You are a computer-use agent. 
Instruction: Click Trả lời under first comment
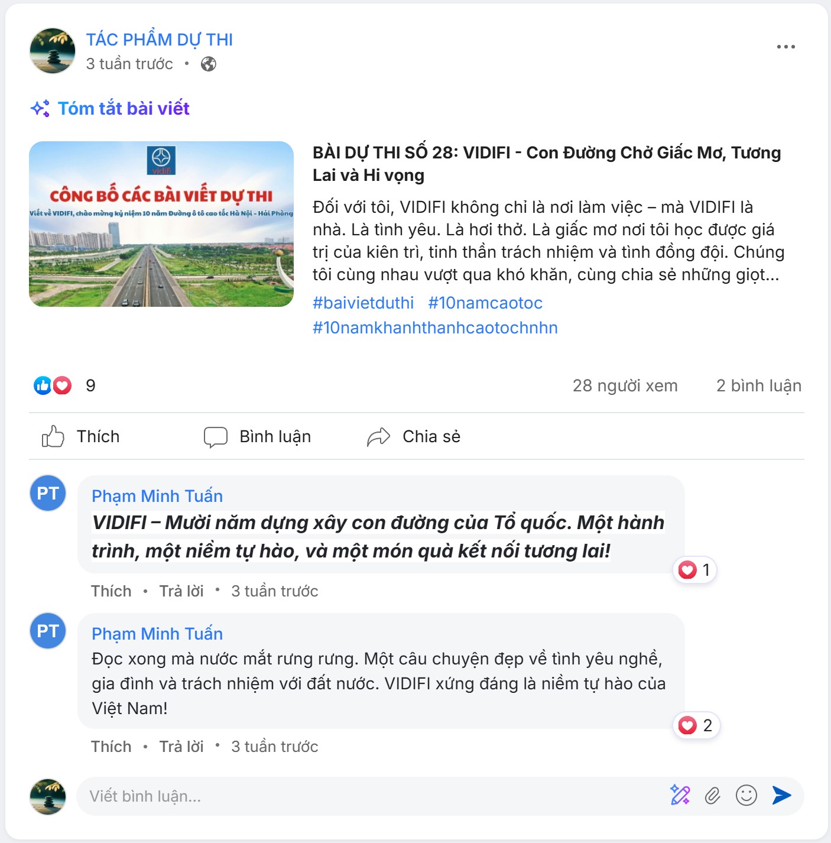pos(181,591)
